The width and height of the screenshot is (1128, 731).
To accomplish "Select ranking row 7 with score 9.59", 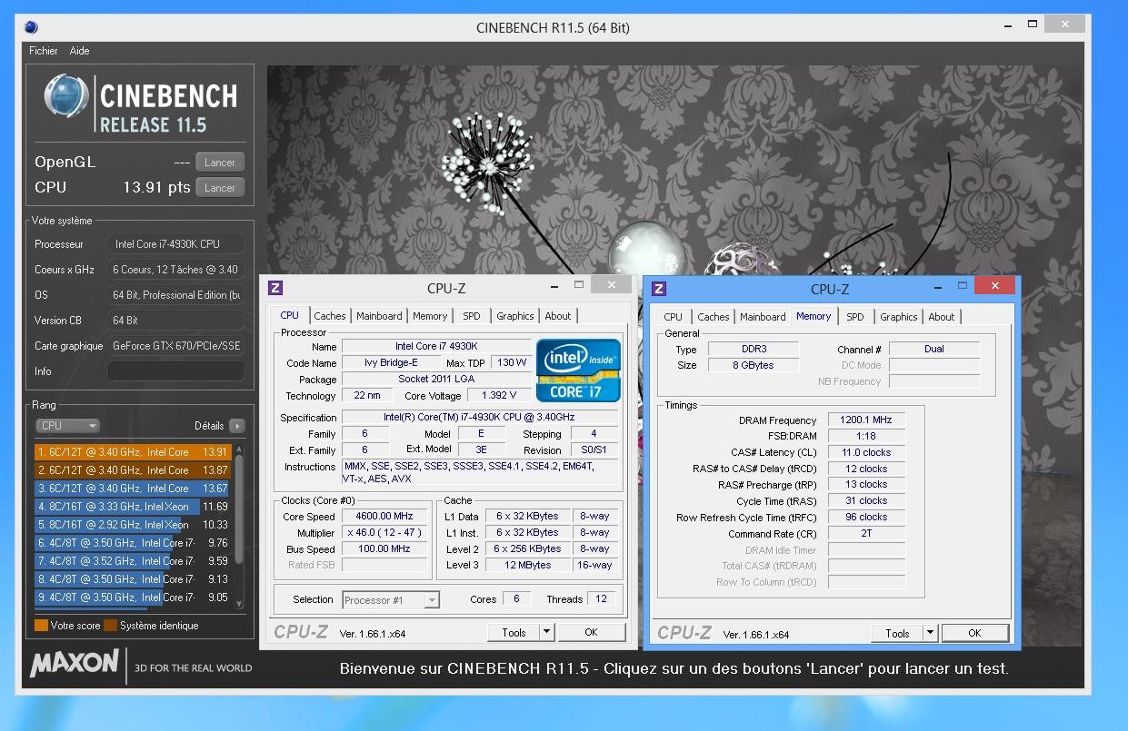I will (x=133, y=561).
